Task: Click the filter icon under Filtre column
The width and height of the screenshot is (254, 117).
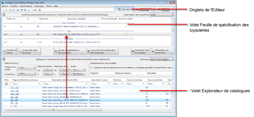Action: click(6, 84)
